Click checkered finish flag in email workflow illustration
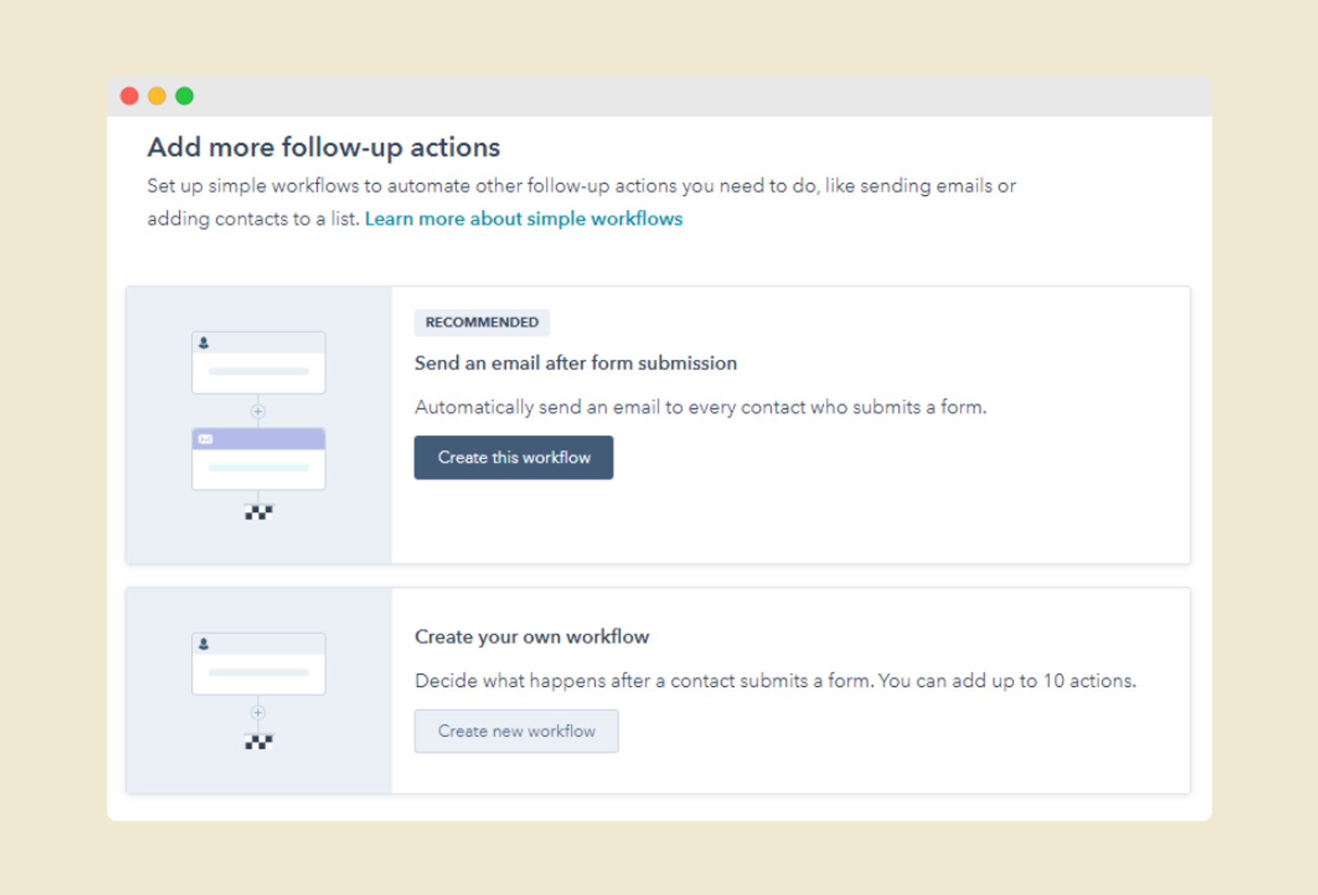Image resolution: width=1318 pixels, height=895 pixels. tap(259, 512)
